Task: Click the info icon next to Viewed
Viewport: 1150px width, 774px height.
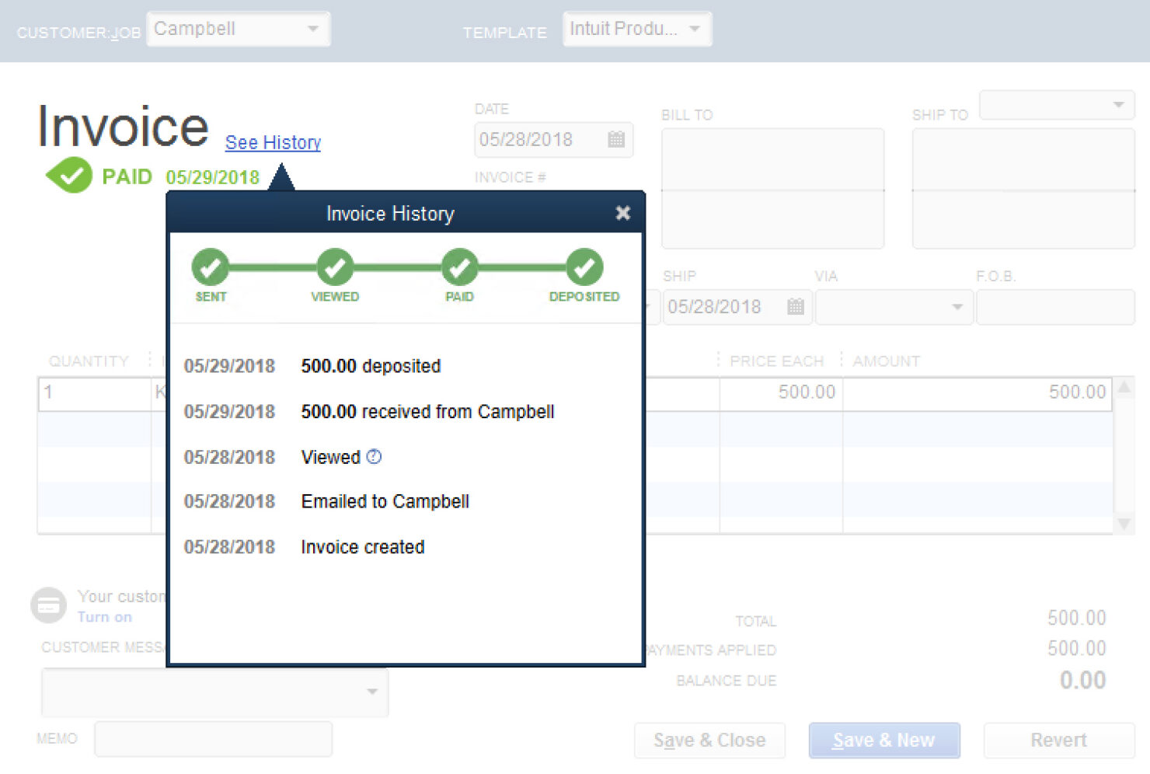Action: coord(374,457)
